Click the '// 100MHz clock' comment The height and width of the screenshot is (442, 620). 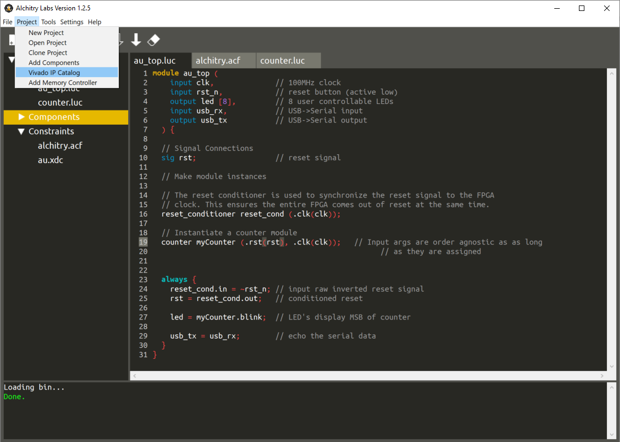point(308,83)
